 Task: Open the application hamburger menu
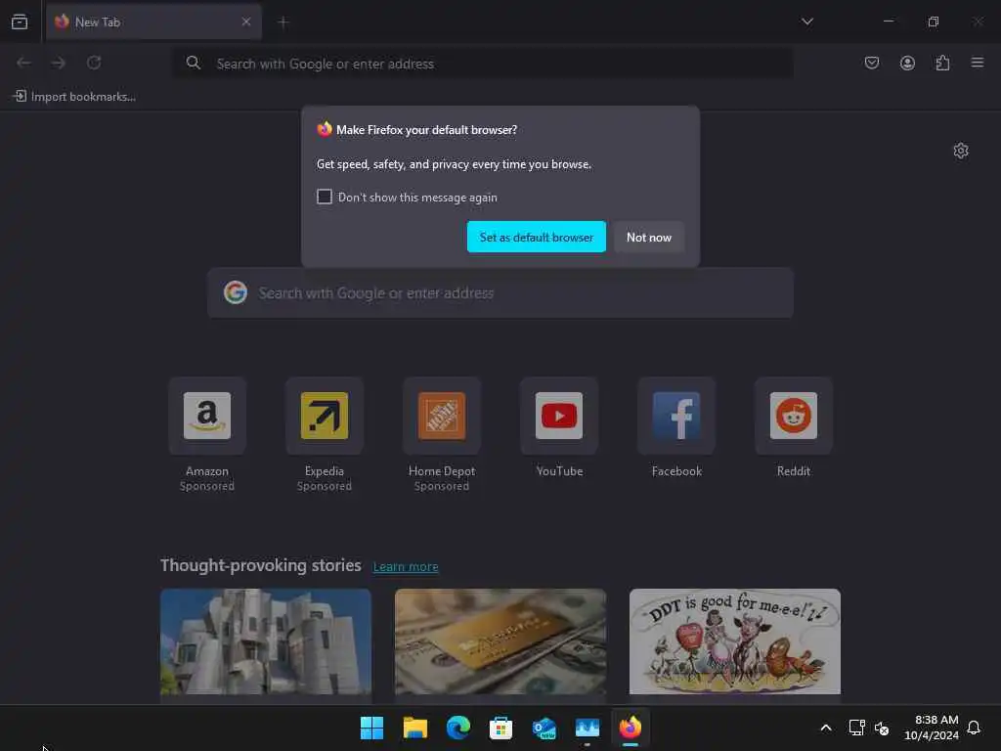click(977, 63)
